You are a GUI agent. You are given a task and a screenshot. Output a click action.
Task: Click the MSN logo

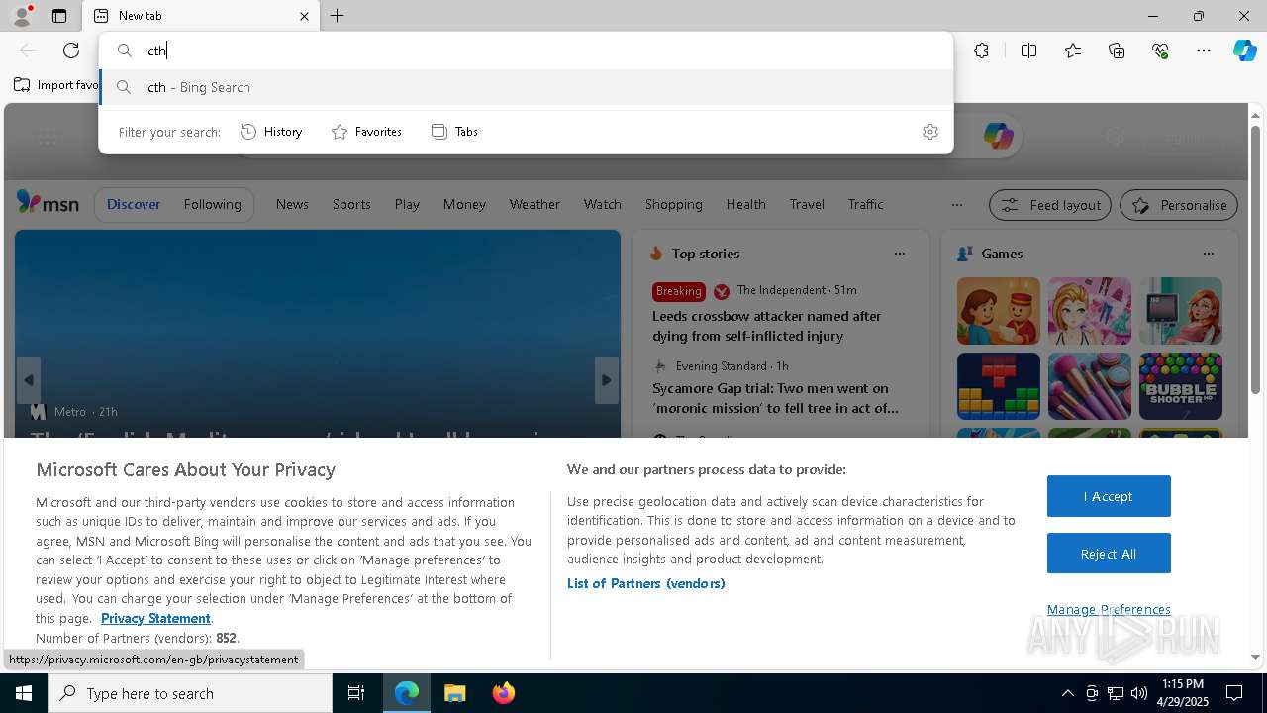tap(48, 204)
